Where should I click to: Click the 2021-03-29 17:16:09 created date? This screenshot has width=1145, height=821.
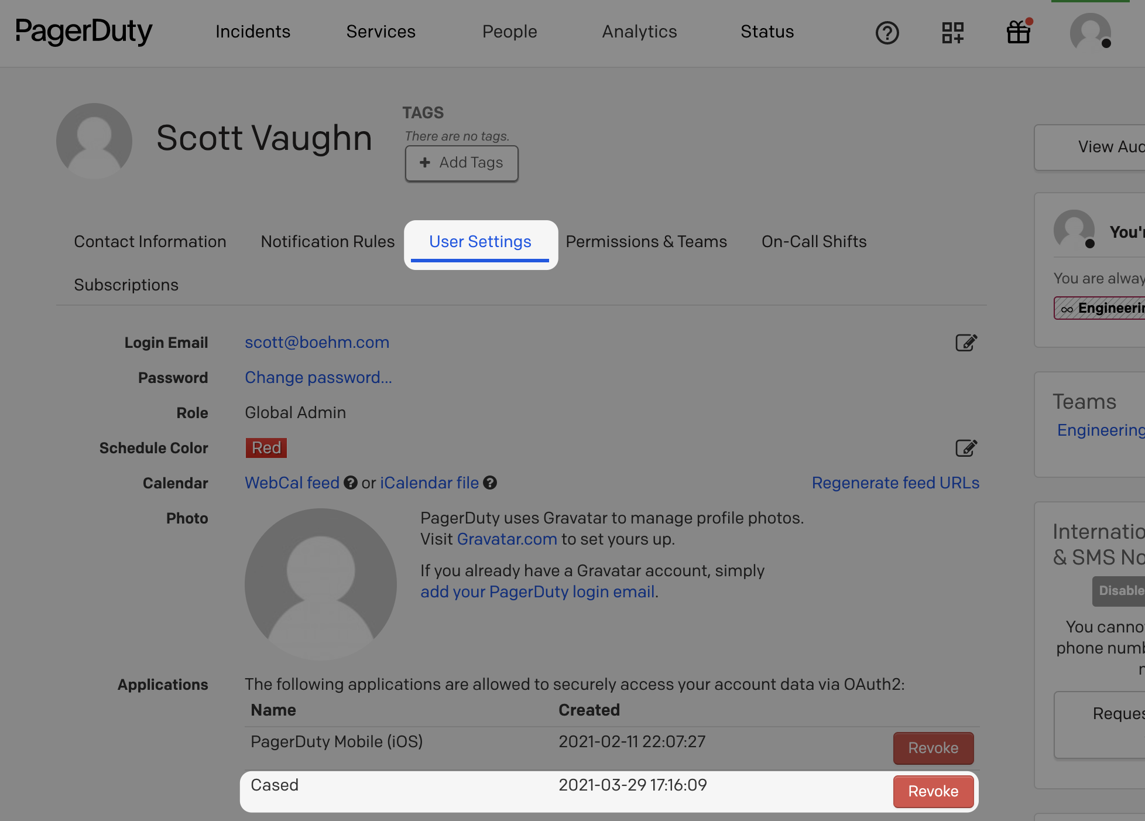click(x=633, y=785)
